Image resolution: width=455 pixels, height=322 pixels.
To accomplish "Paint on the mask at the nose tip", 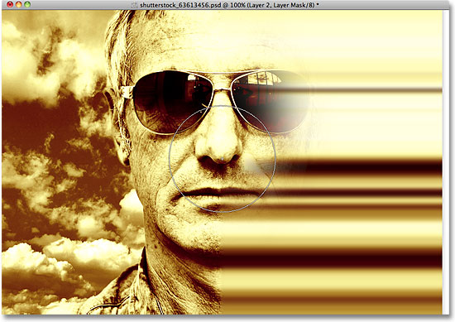I will coord(223,159).
